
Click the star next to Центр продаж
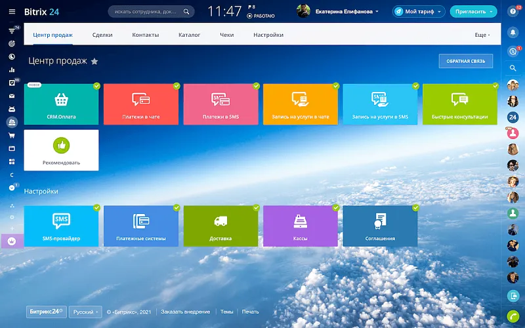pyautogui.click(x=94, y=61)
